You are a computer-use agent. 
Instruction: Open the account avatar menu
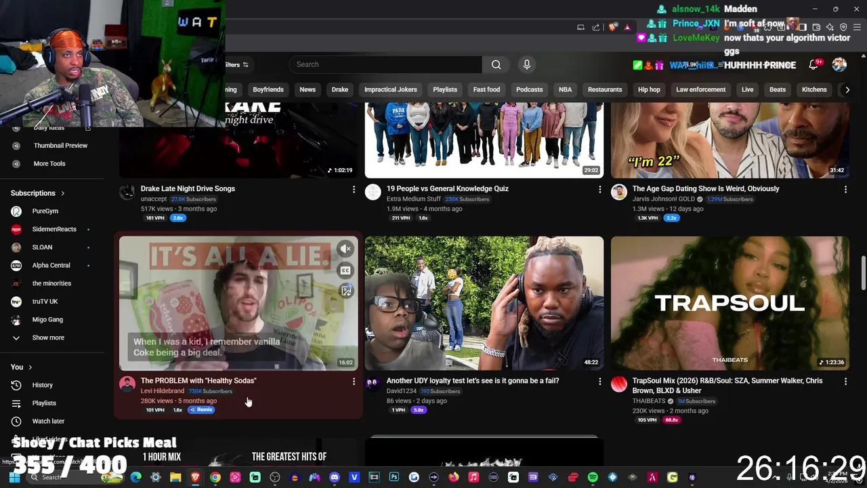(x=839, y=64)
